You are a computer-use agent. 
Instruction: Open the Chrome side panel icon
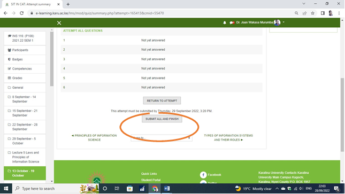tap(323, 13)
